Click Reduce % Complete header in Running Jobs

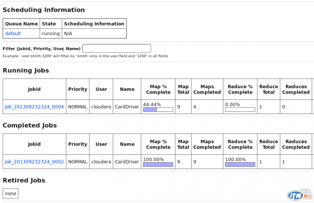[240, 89]
